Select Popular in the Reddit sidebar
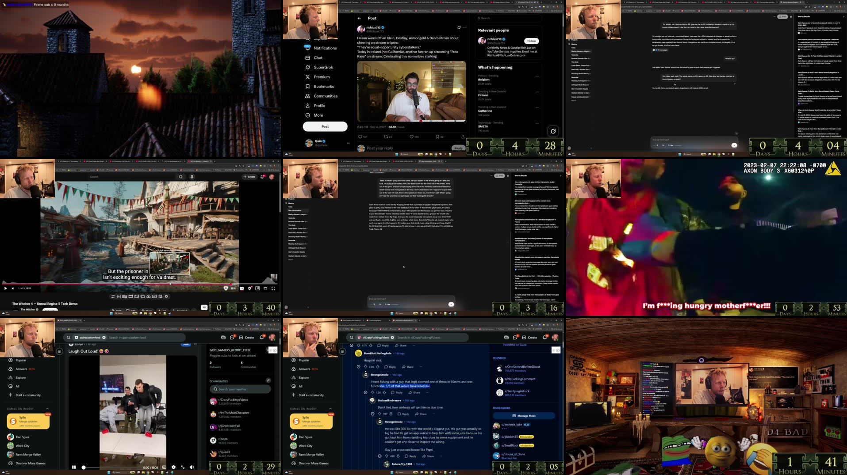 point(20,360)
